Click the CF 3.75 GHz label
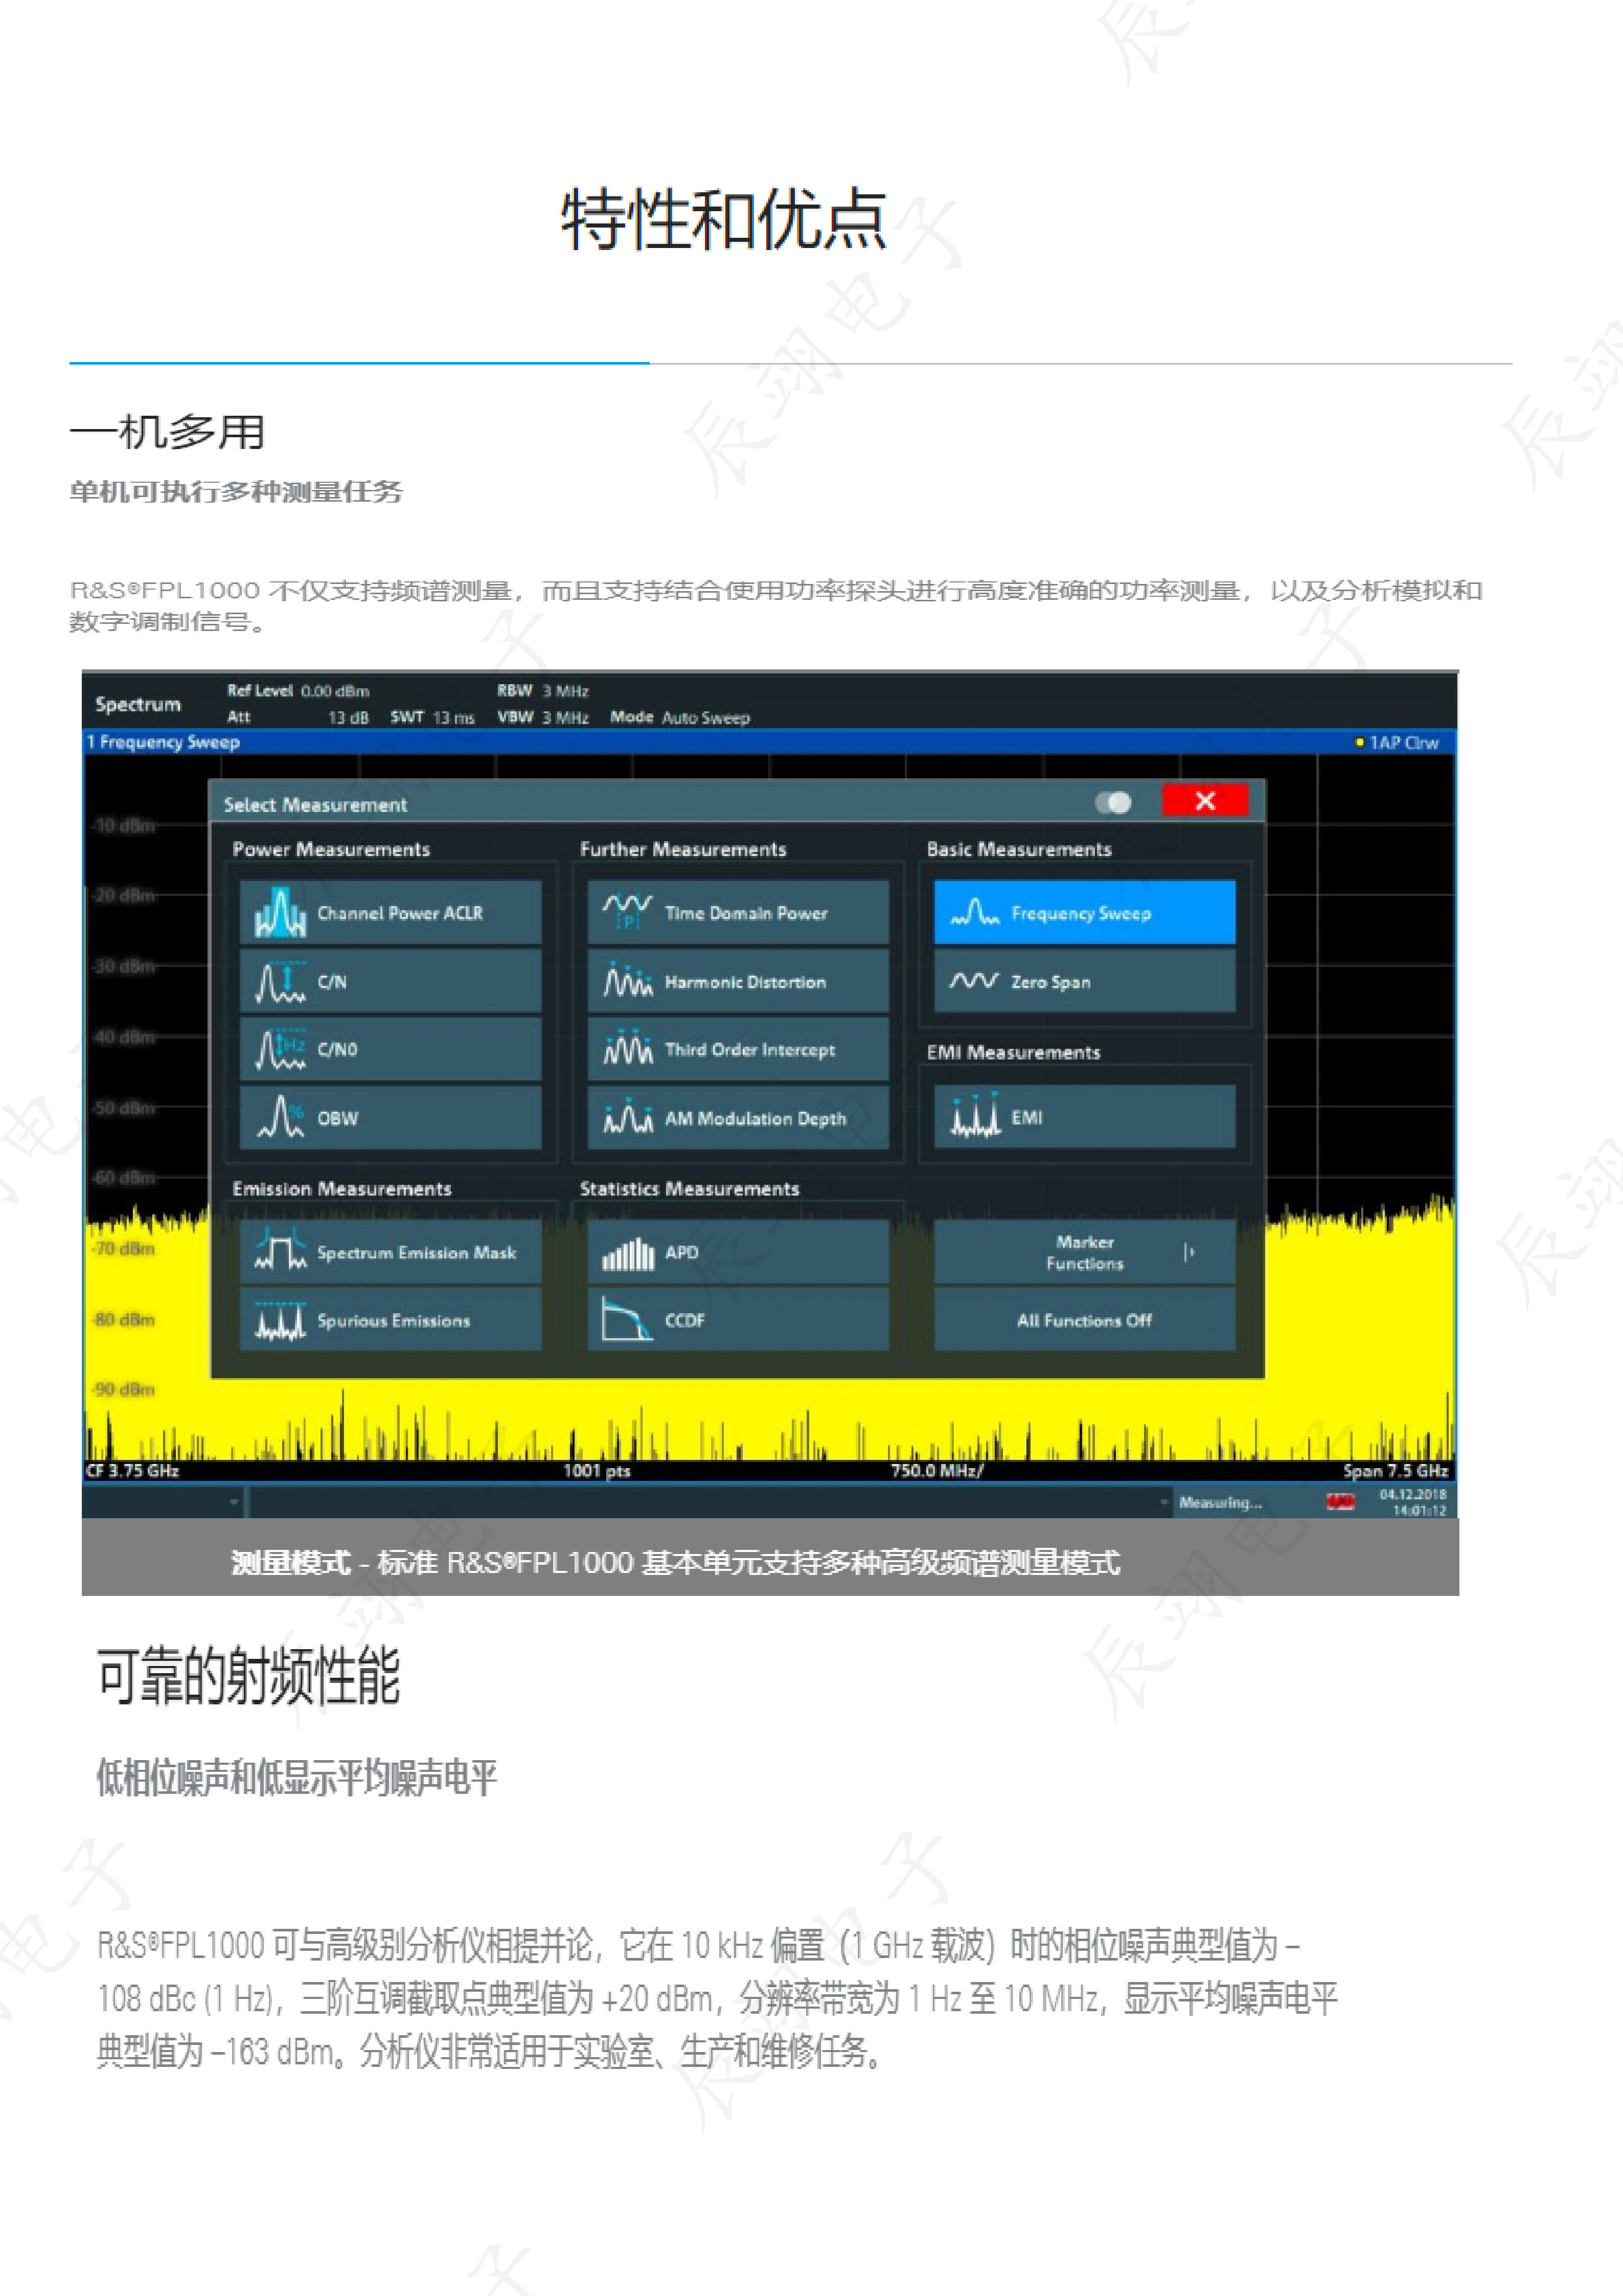Screen dimensions: 1623x2296 pyautogui.click(x=133, y=1470)
